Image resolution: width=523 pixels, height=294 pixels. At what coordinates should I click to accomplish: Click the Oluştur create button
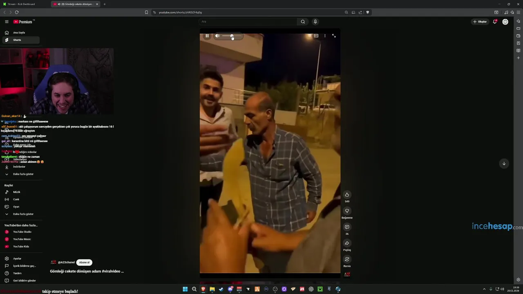pos(480,22)
